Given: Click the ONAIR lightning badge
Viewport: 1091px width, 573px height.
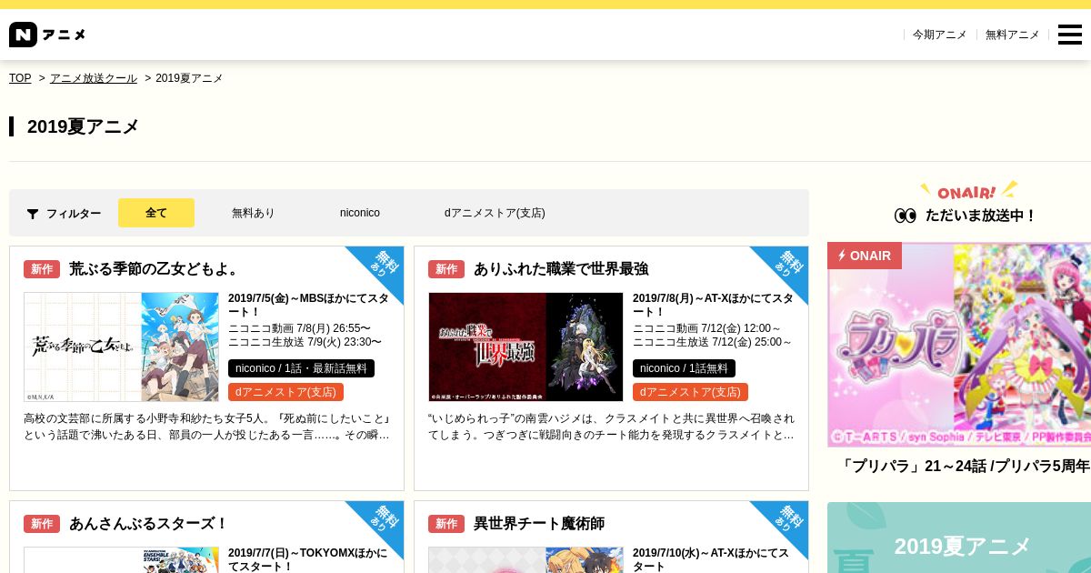Looking at the screenshot, I should (x=865, y=256).
